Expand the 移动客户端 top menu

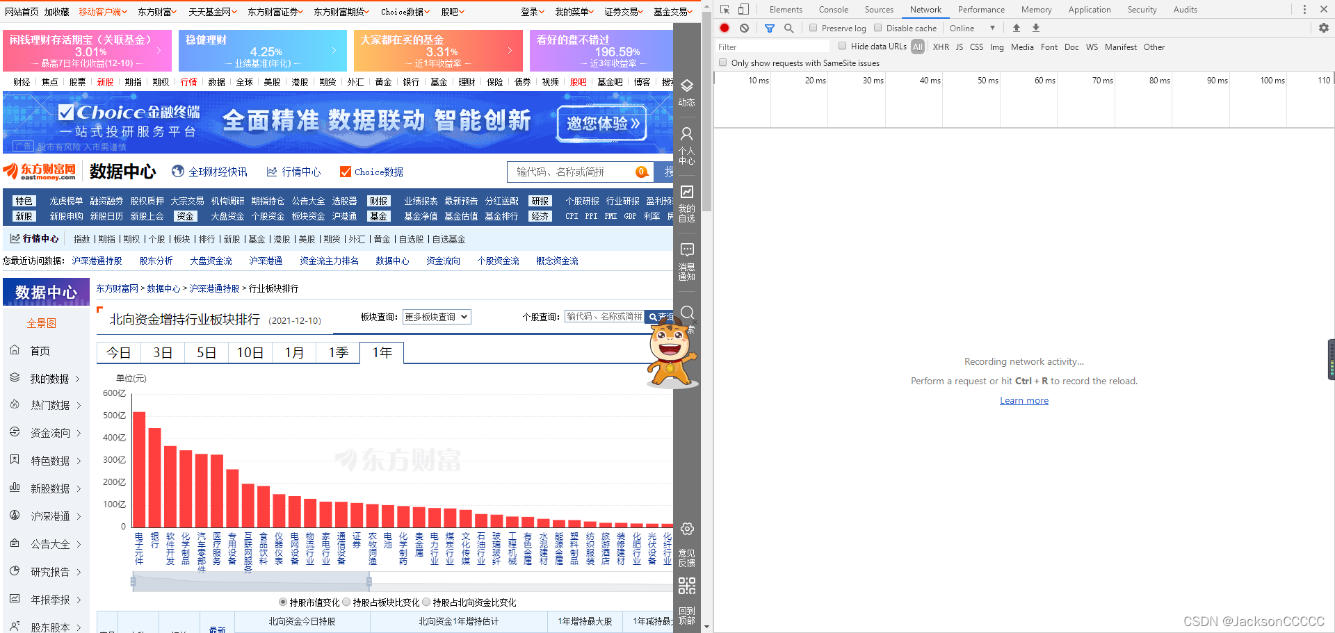(103, 12)
